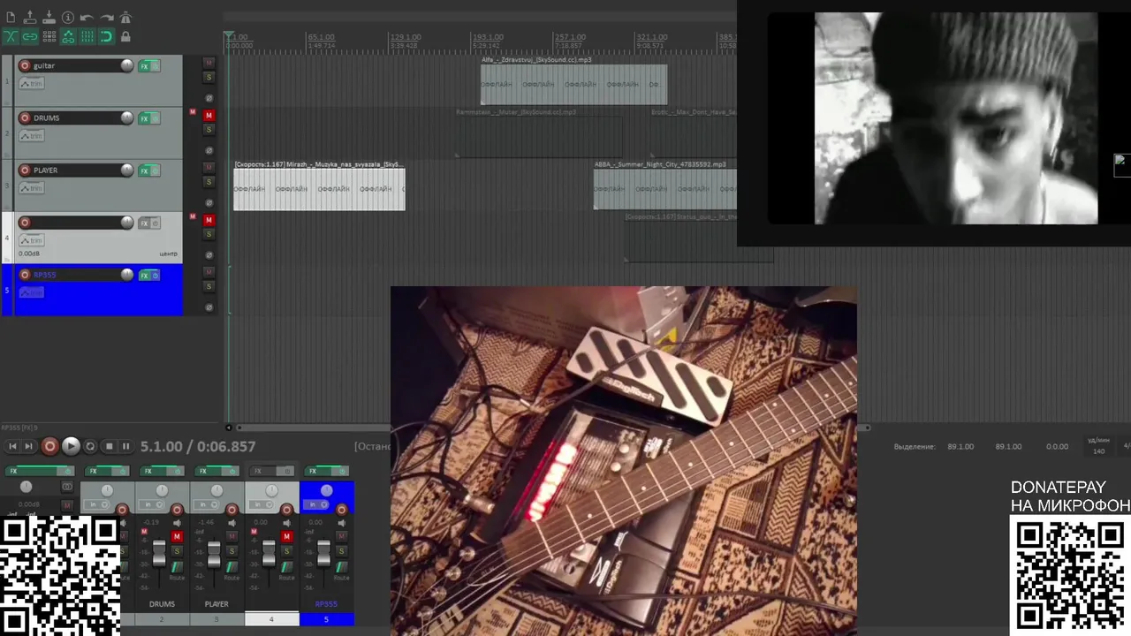
Task: Click the transport Stop button
Action: coord(109,447)
